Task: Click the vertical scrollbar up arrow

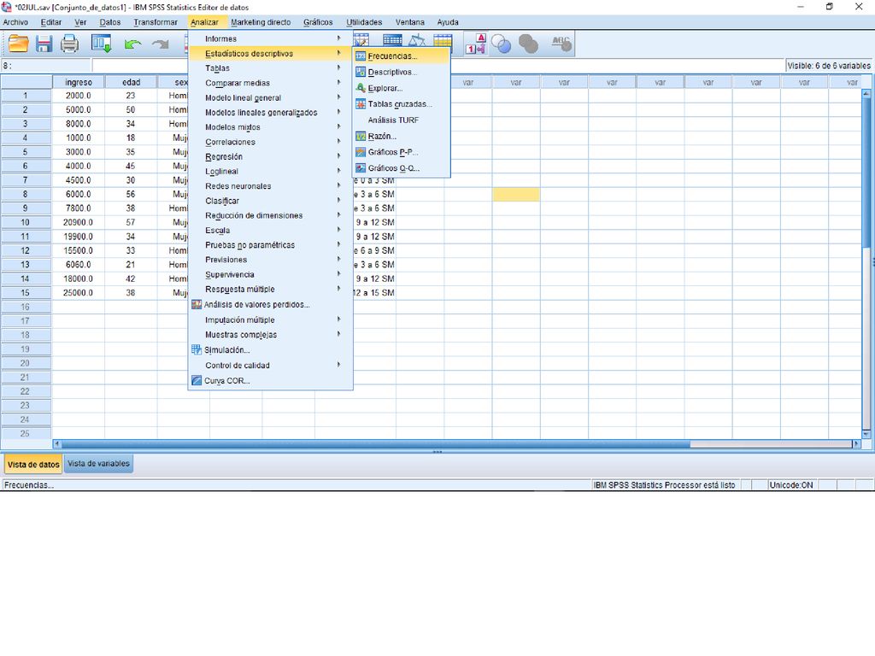Action: tap(866, 93)
